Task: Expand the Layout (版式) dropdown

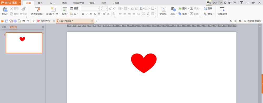Action: point(65,14)
